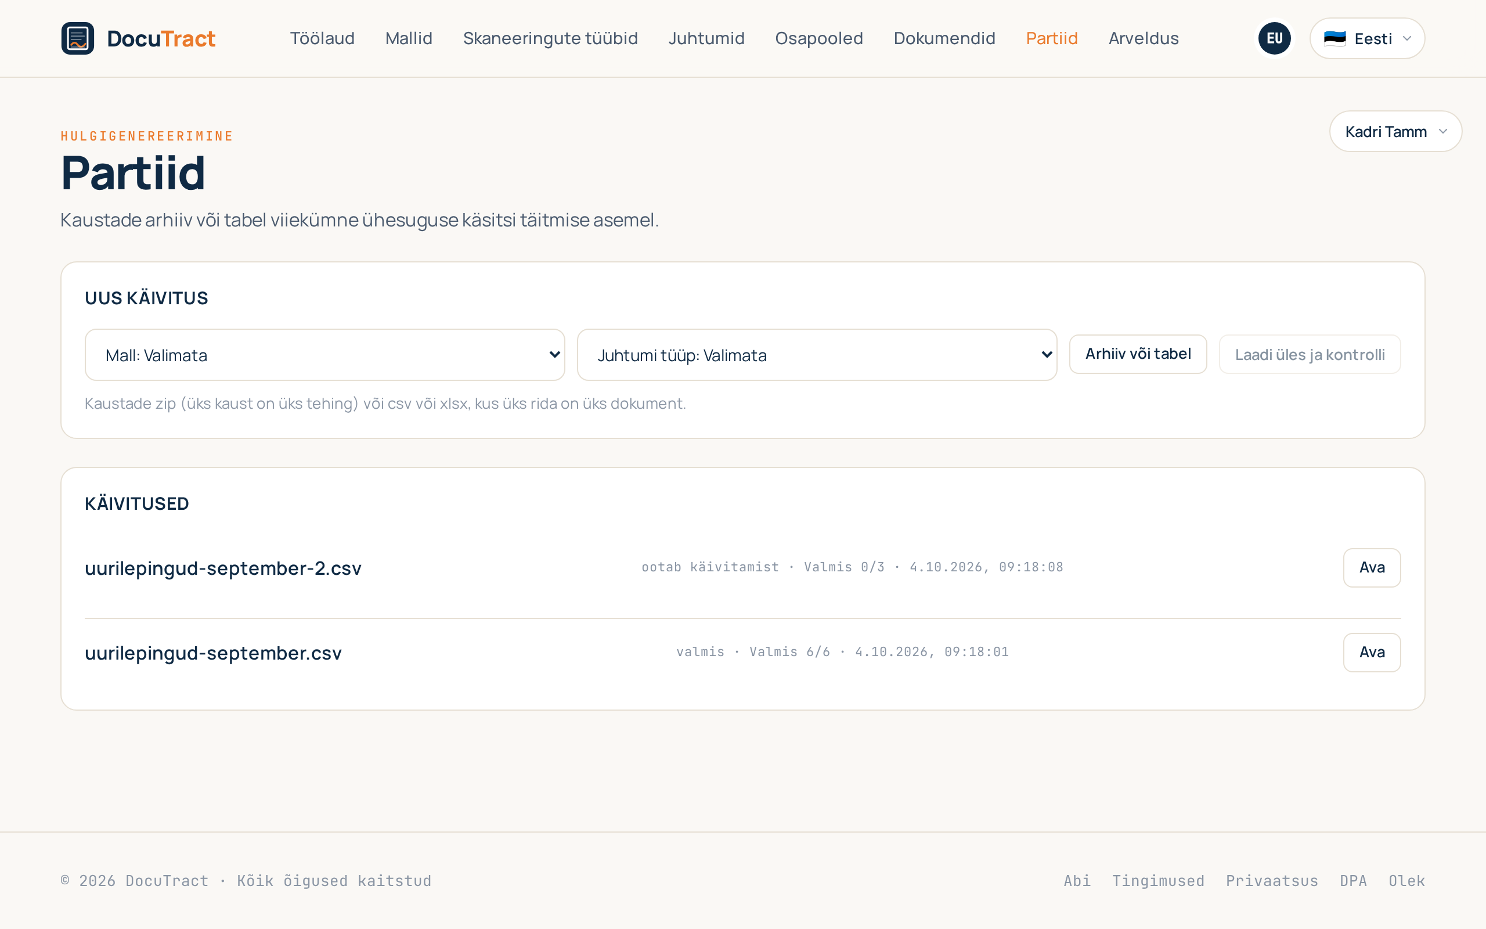The height and width of the screenshot is (929, 1486).
Task: Click the Arhiiv või tabel button
Action: click(1138, 354)
